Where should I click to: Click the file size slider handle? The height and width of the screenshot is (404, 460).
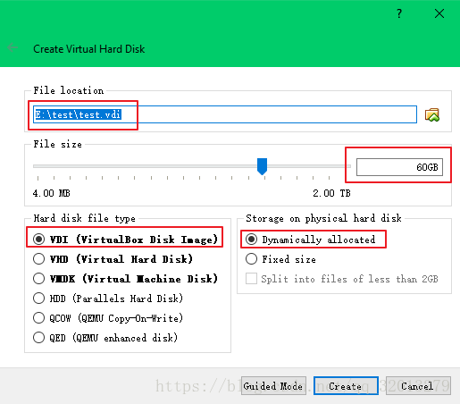click(x=262, y=166)
